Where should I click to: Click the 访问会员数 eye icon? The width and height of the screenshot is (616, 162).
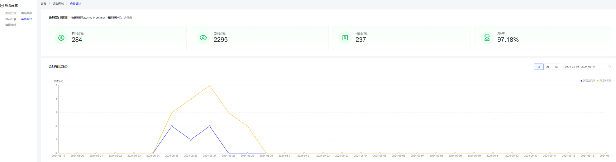coord(203,37)
